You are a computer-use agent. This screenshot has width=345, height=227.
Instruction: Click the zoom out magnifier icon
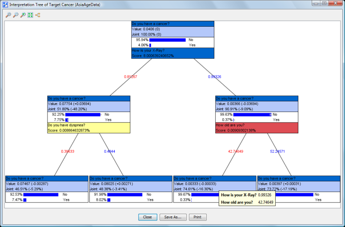click(16, 15)
